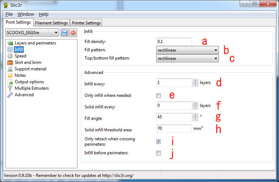Open the Top/bottom fill pattern dropdown
This screenshot has width=279, height=182.
[x=188, y=58]
